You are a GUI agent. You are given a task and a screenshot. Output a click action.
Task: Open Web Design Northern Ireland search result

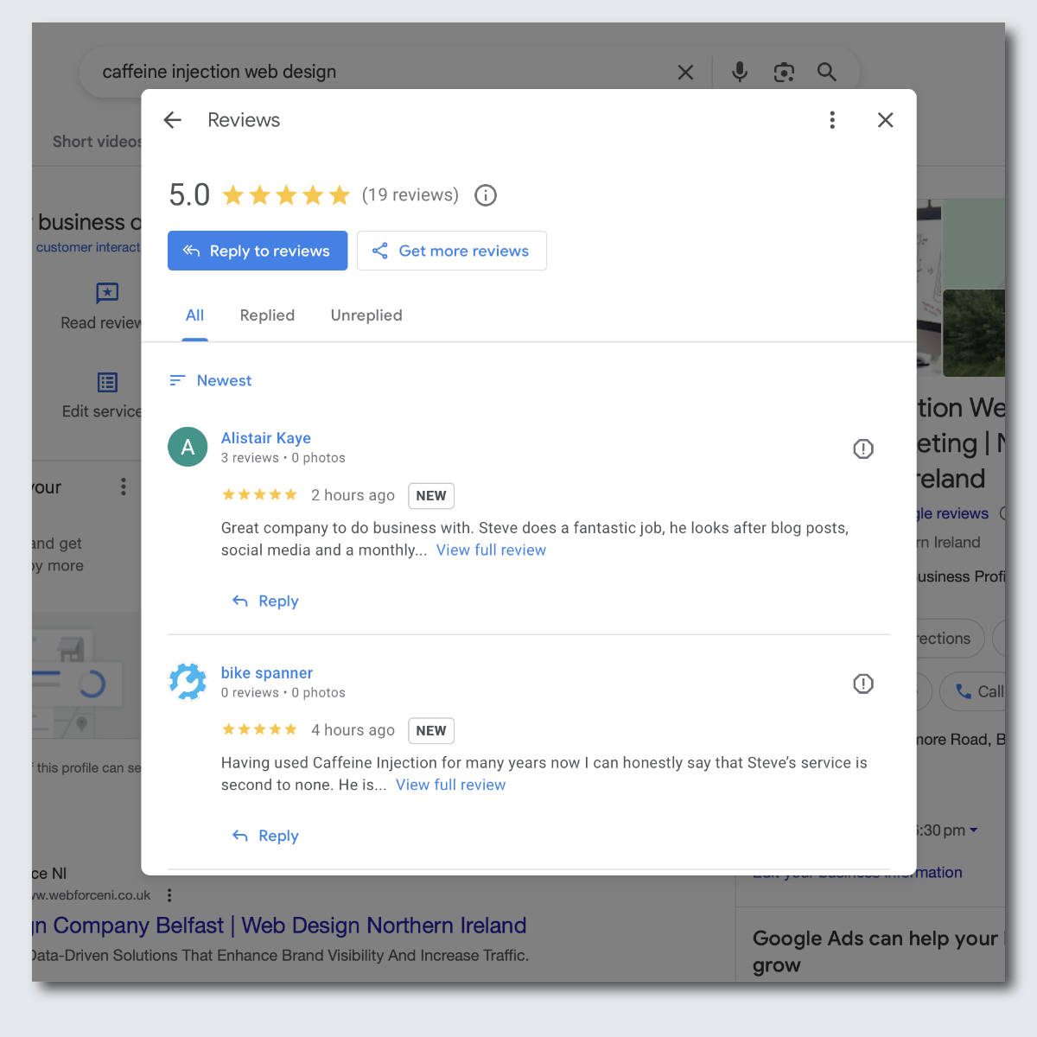(279, 926)
